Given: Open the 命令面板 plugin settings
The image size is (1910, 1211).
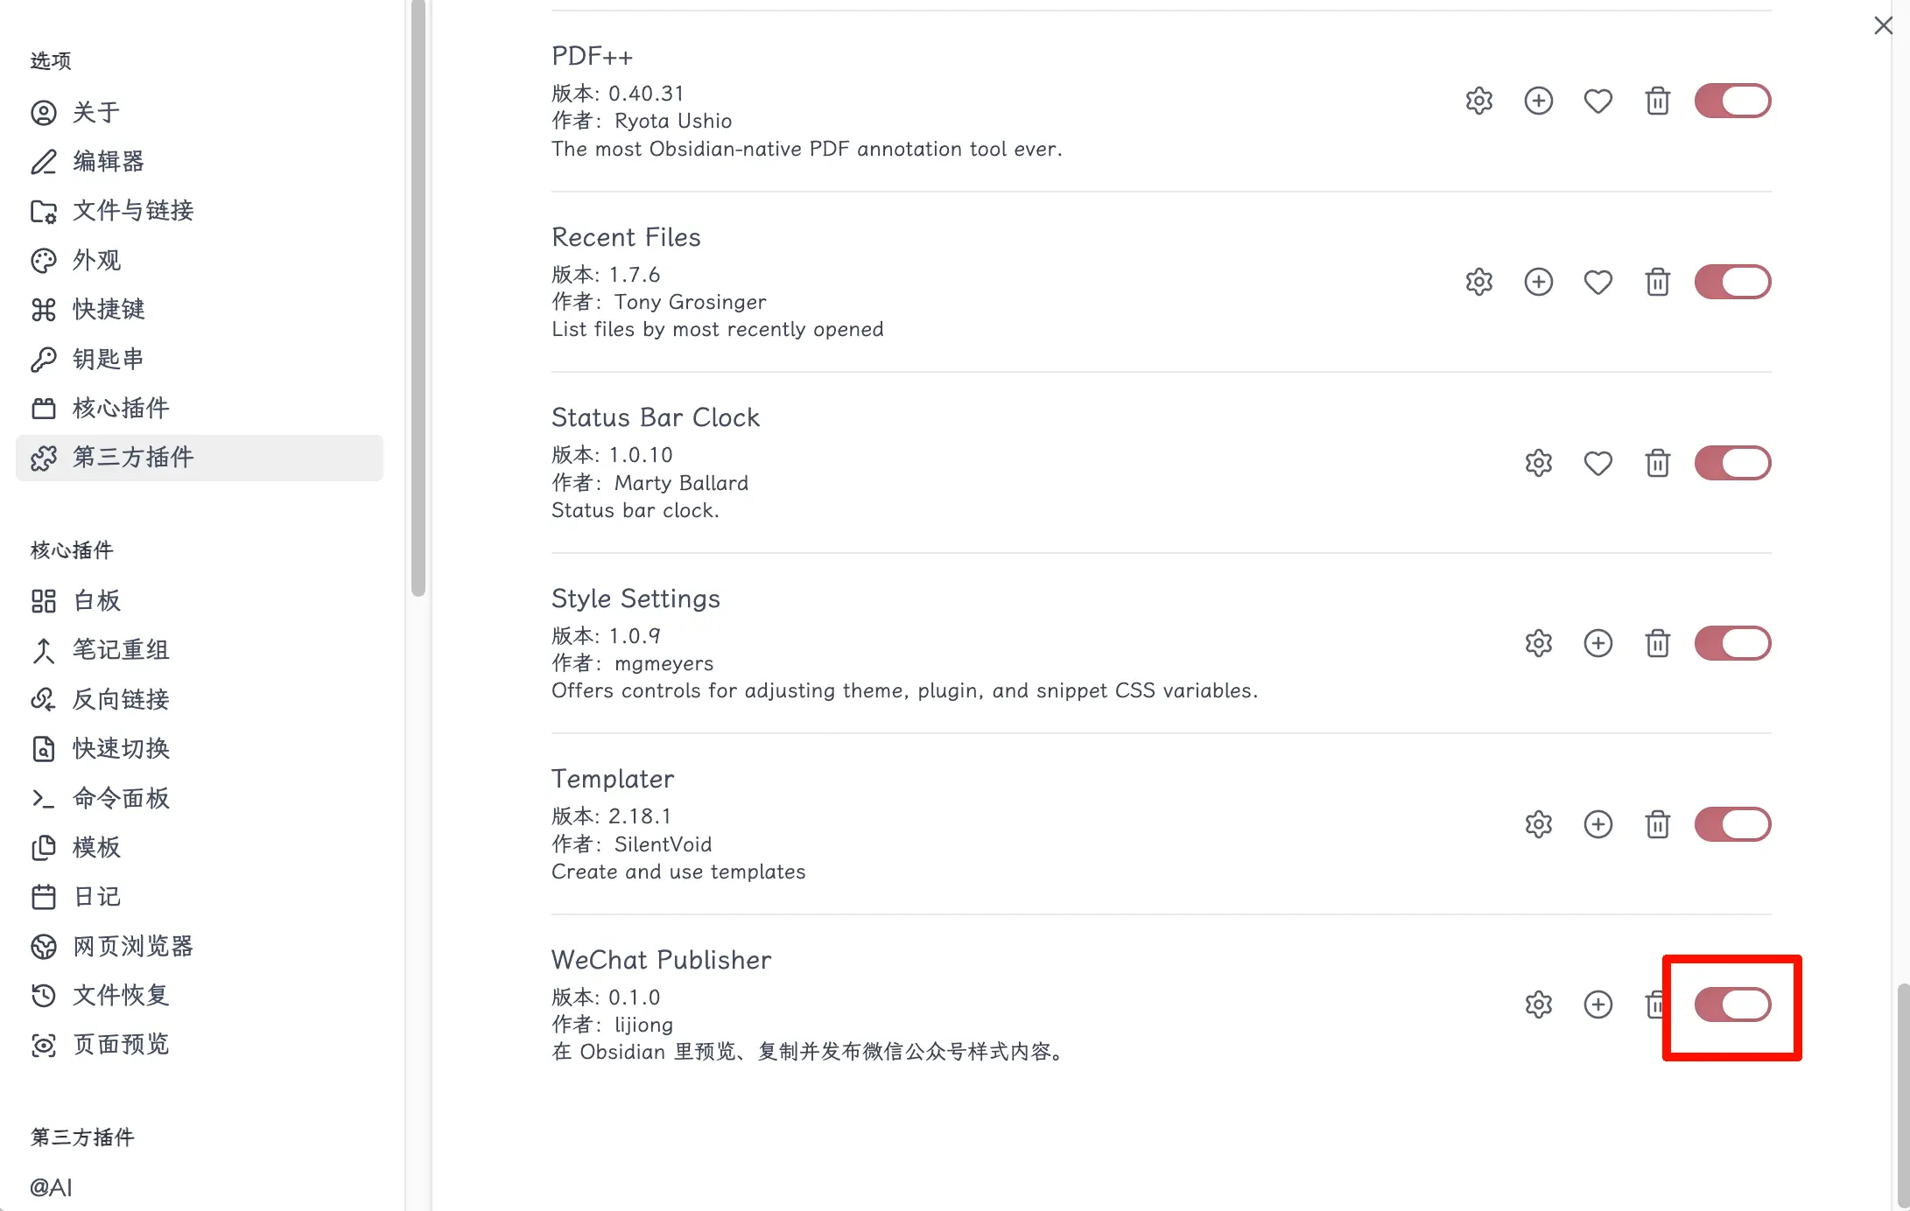Looking at the screenshot, I should click(x=120, y=798).
